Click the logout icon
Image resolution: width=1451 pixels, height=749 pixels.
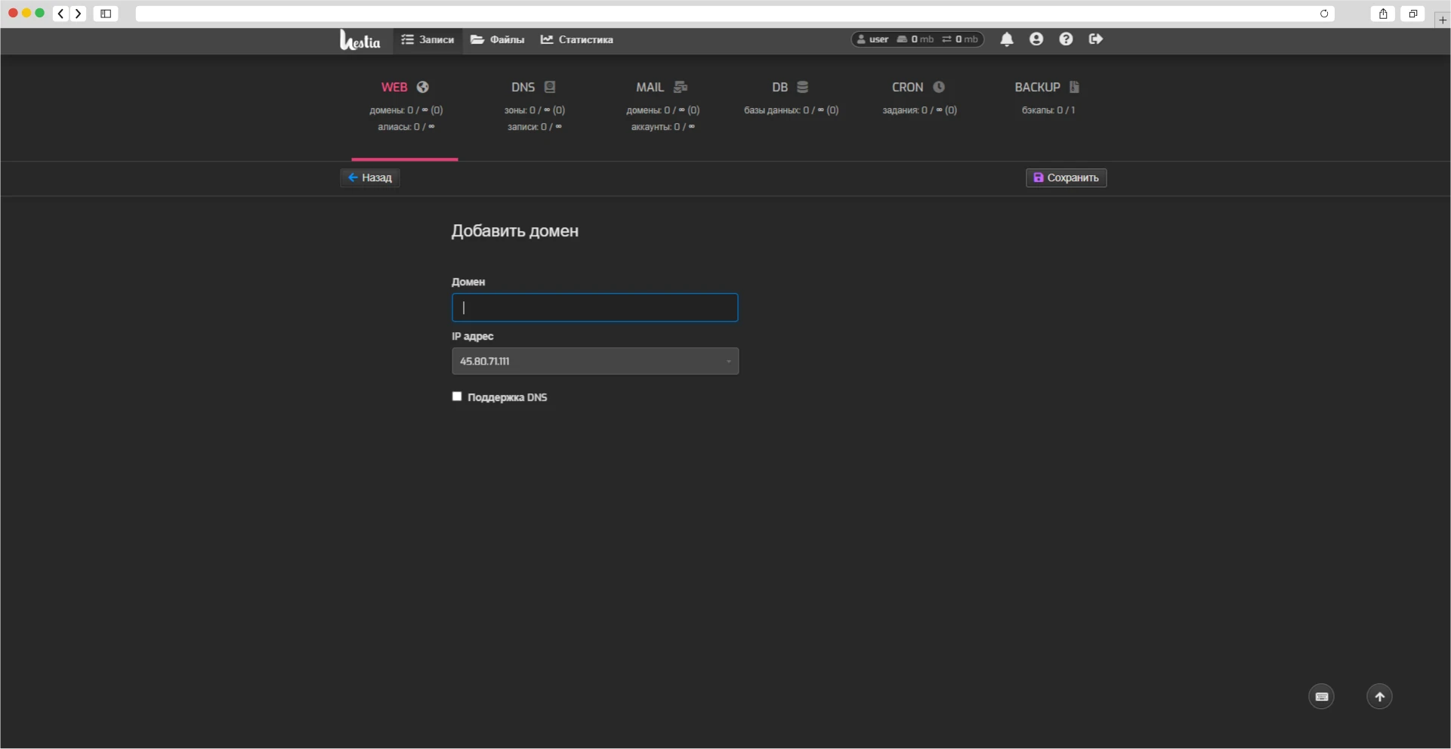[1095, 39]
